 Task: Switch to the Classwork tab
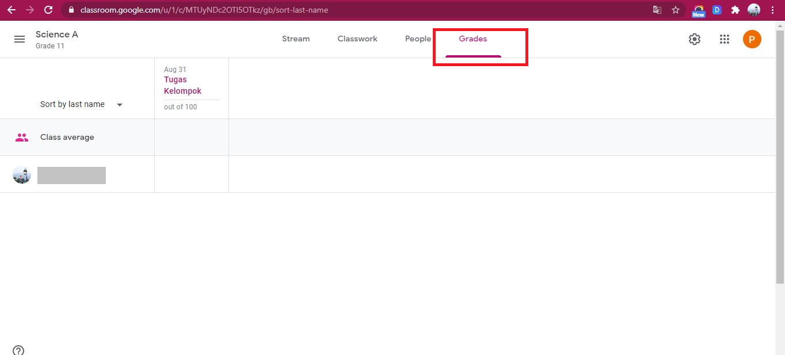(x=357, y=39)
